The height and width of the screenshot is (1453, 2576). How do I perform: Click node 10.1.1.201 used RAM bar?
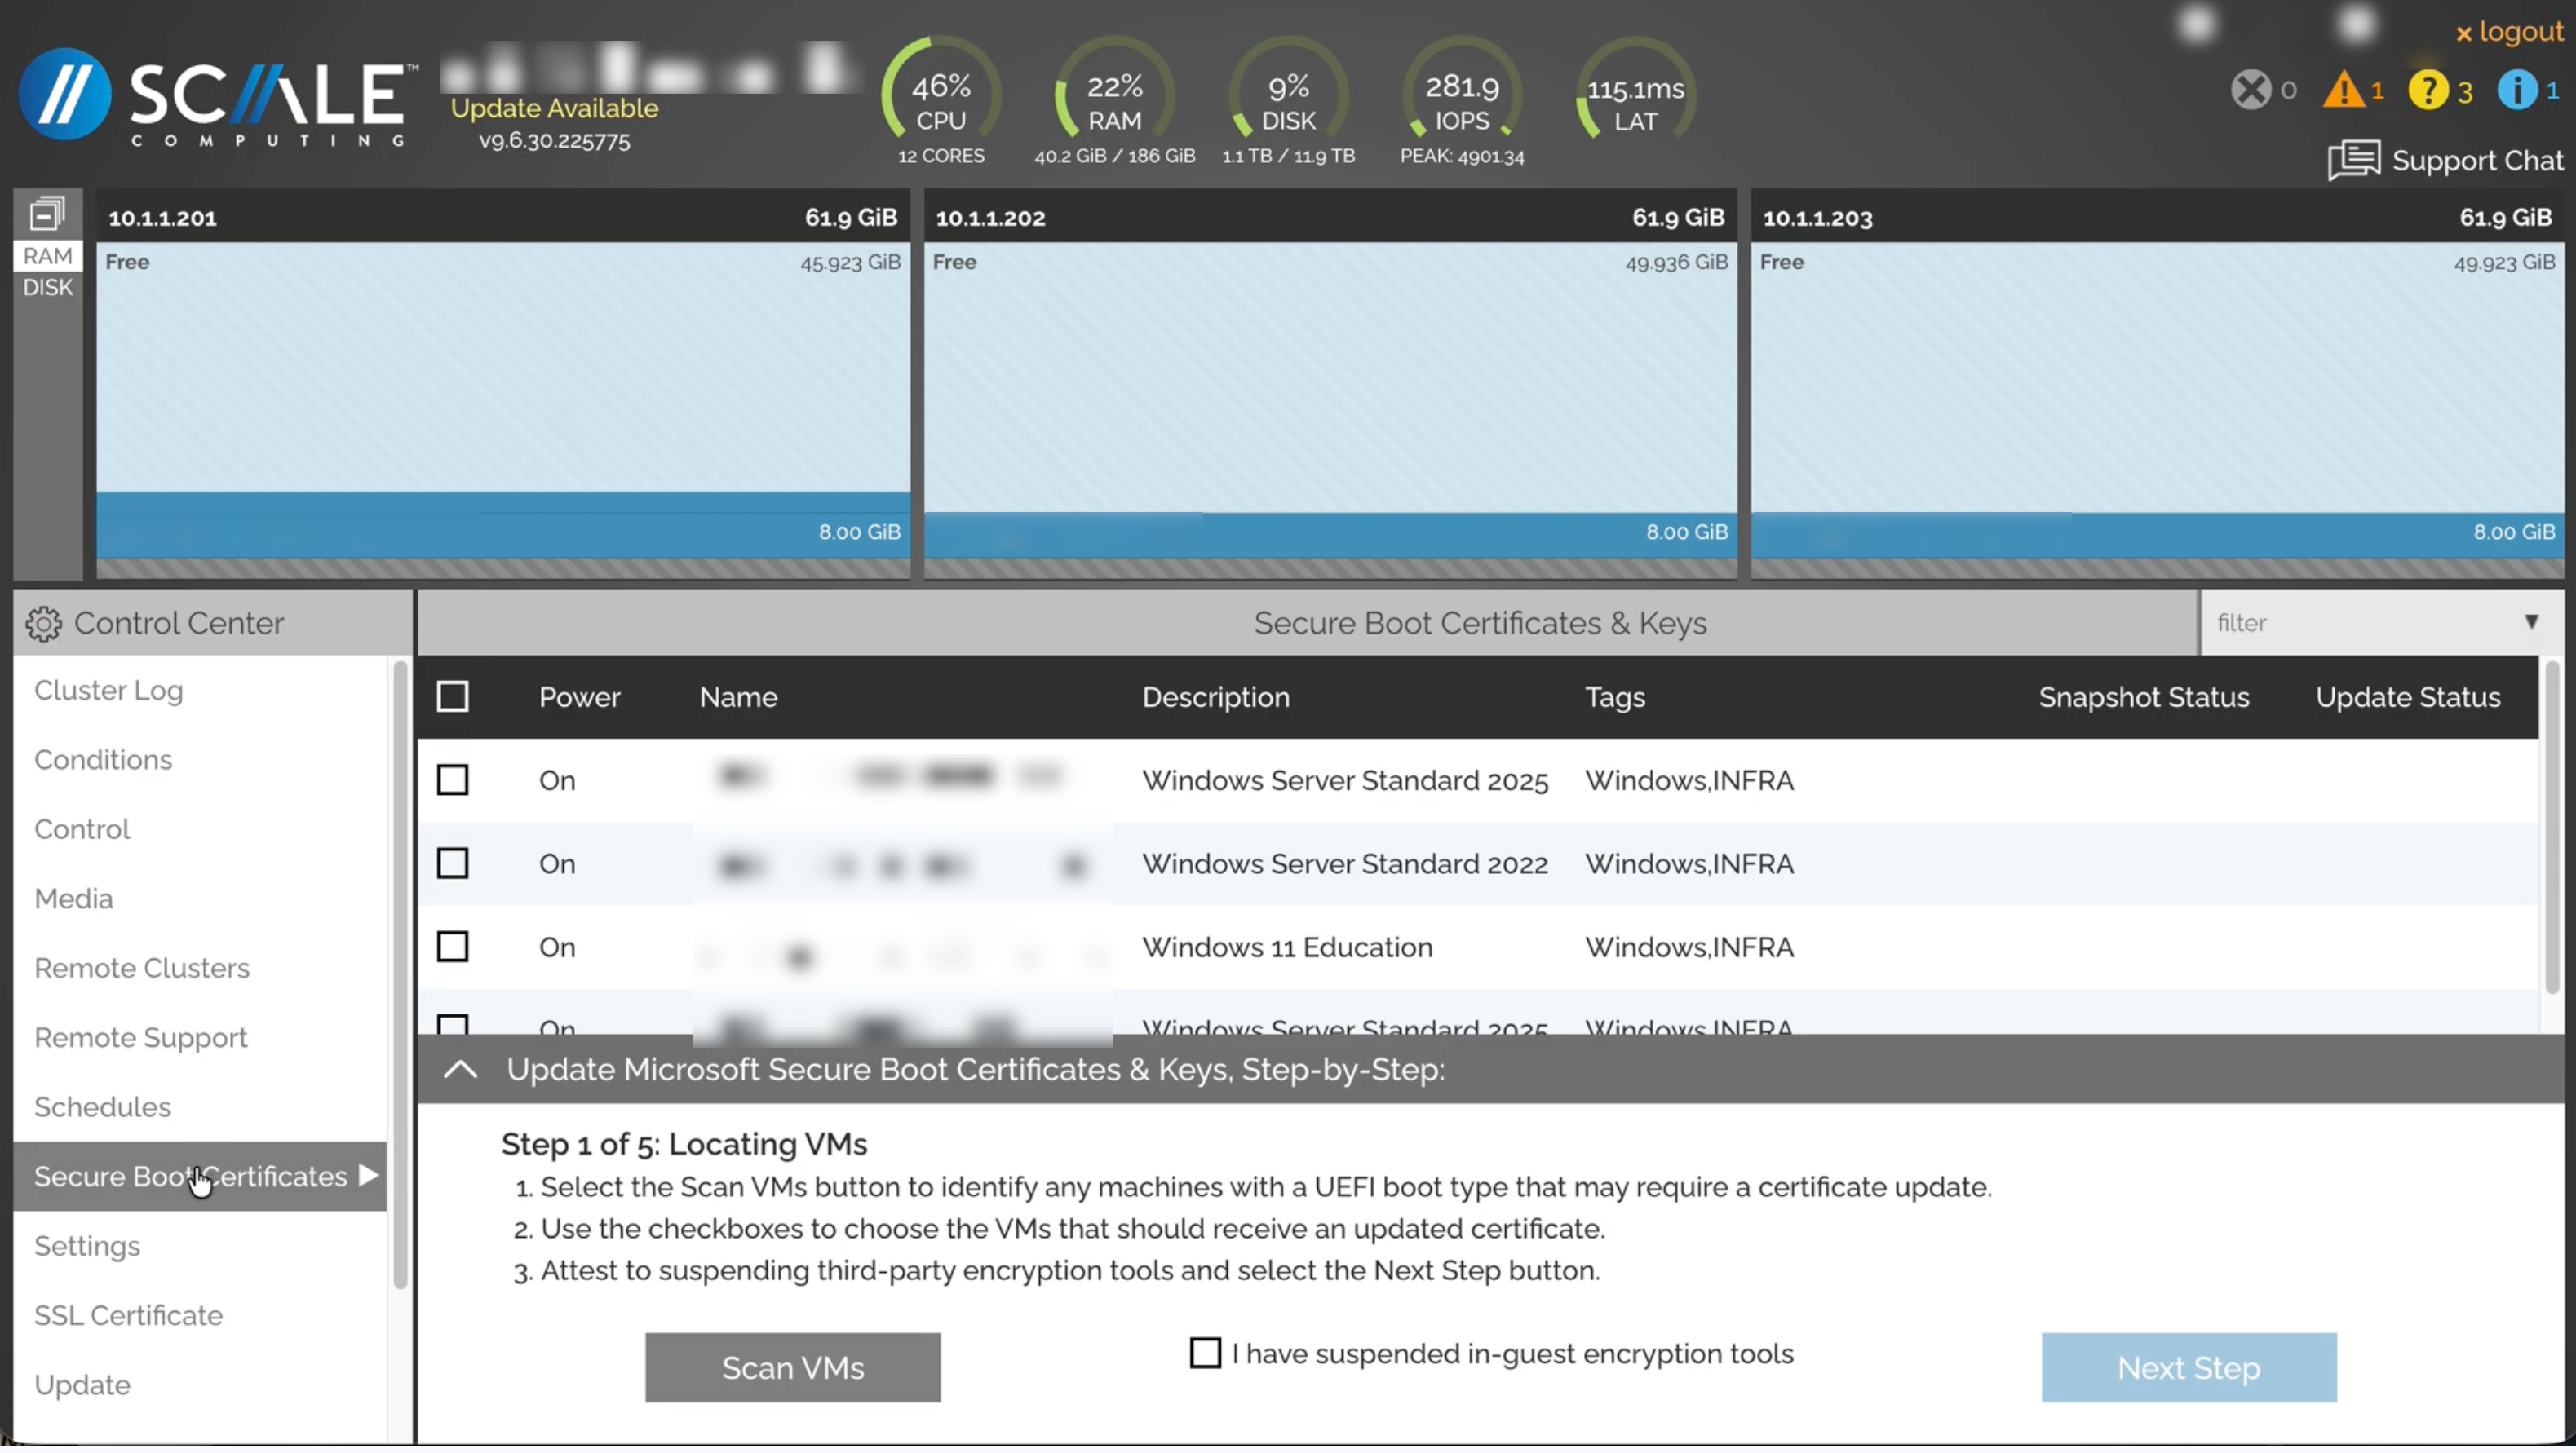(x=502, y=526)
